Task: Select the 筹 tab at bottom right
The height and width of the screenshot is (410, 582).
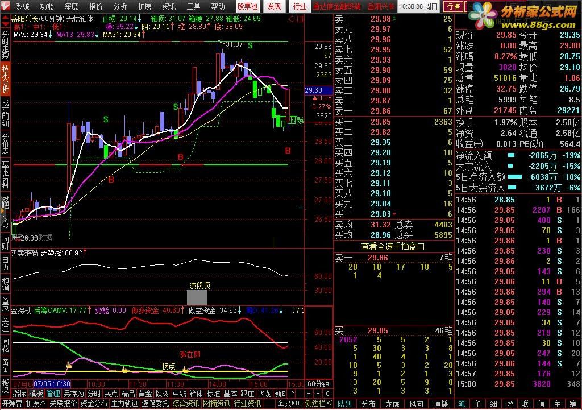Action: click(573, 404)
